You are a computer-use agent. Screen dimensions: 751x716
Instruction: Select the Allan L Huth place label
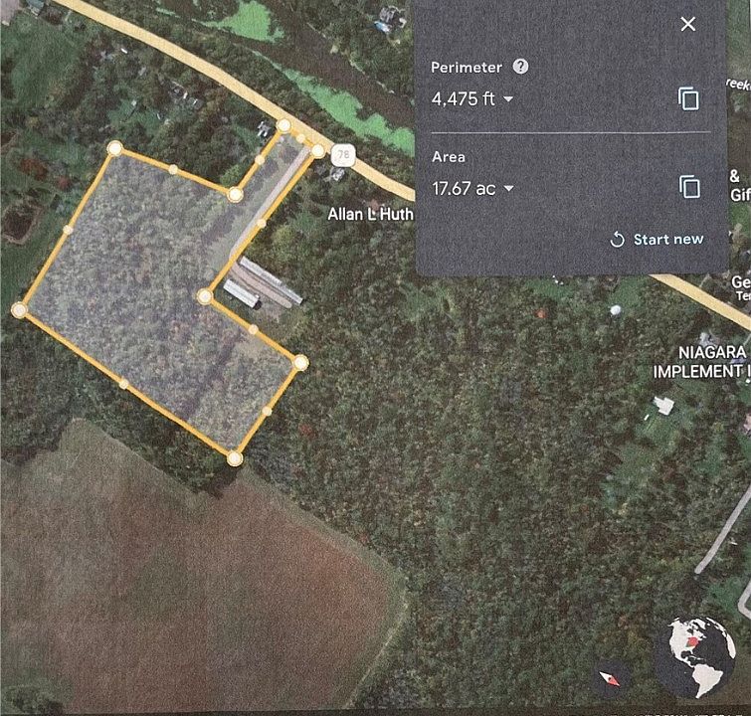click(370, 214)
